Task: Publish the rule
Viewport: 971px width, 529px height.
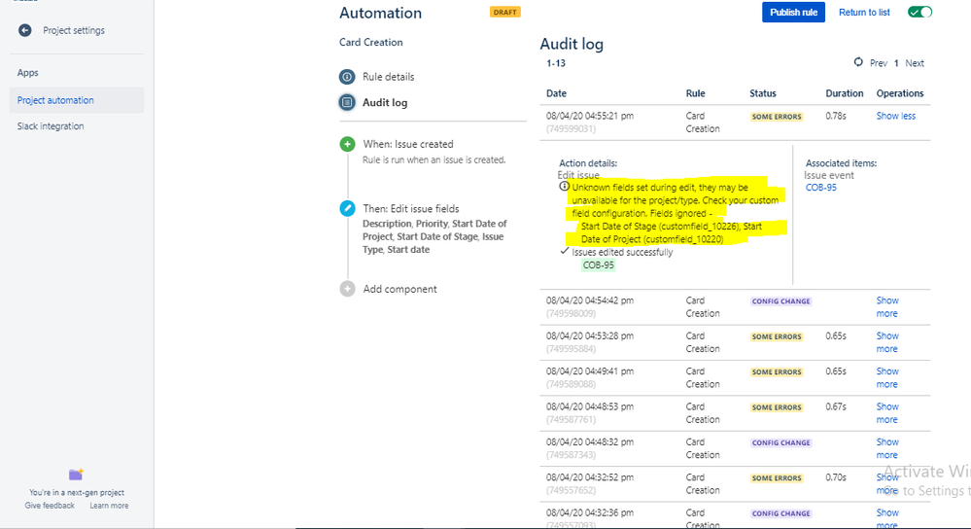Action: pyautogui.click(x=793, y=13)
